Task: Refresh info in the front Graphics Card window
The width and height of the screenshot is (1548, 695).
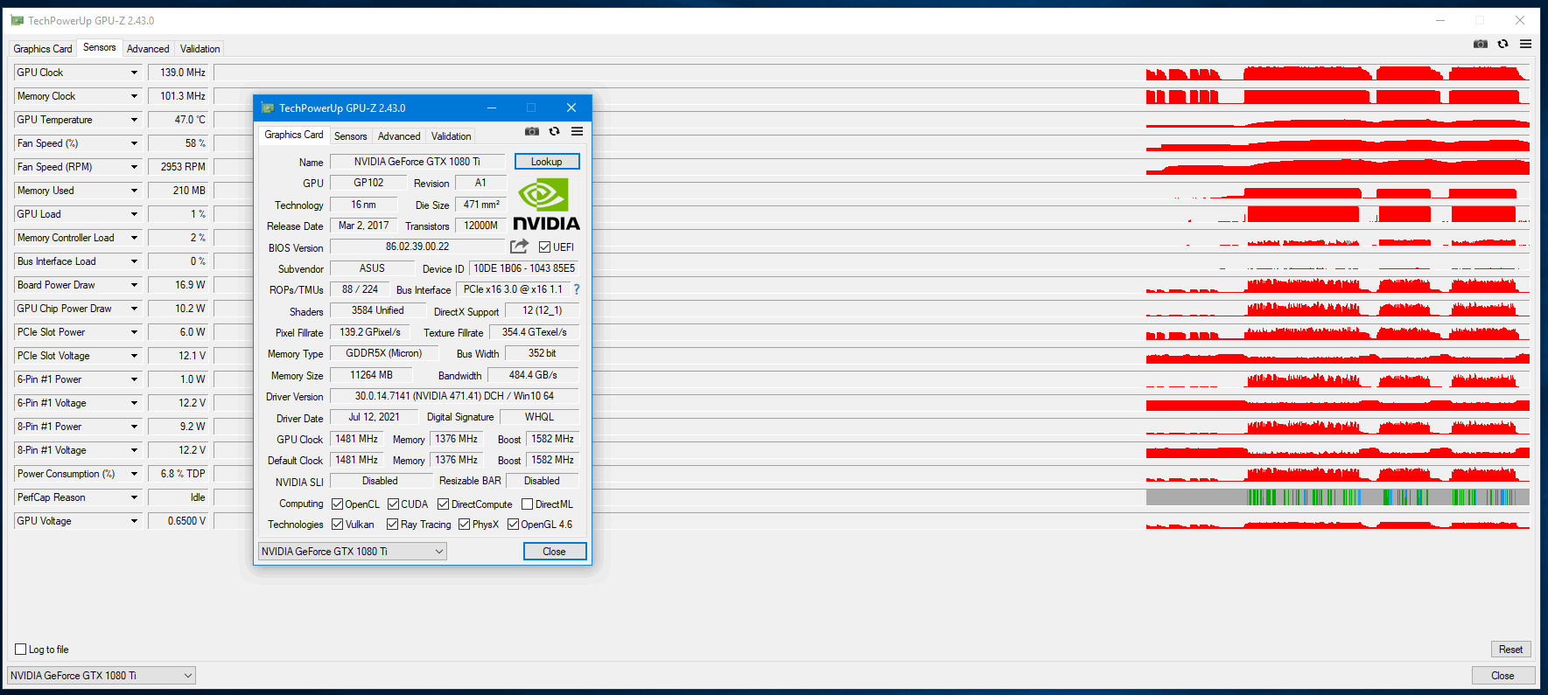Action: pyautogui.click(x=555, y=131)
